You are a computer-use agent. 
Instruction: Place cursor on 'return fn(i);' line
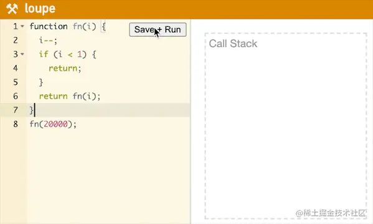click(70, 96)
